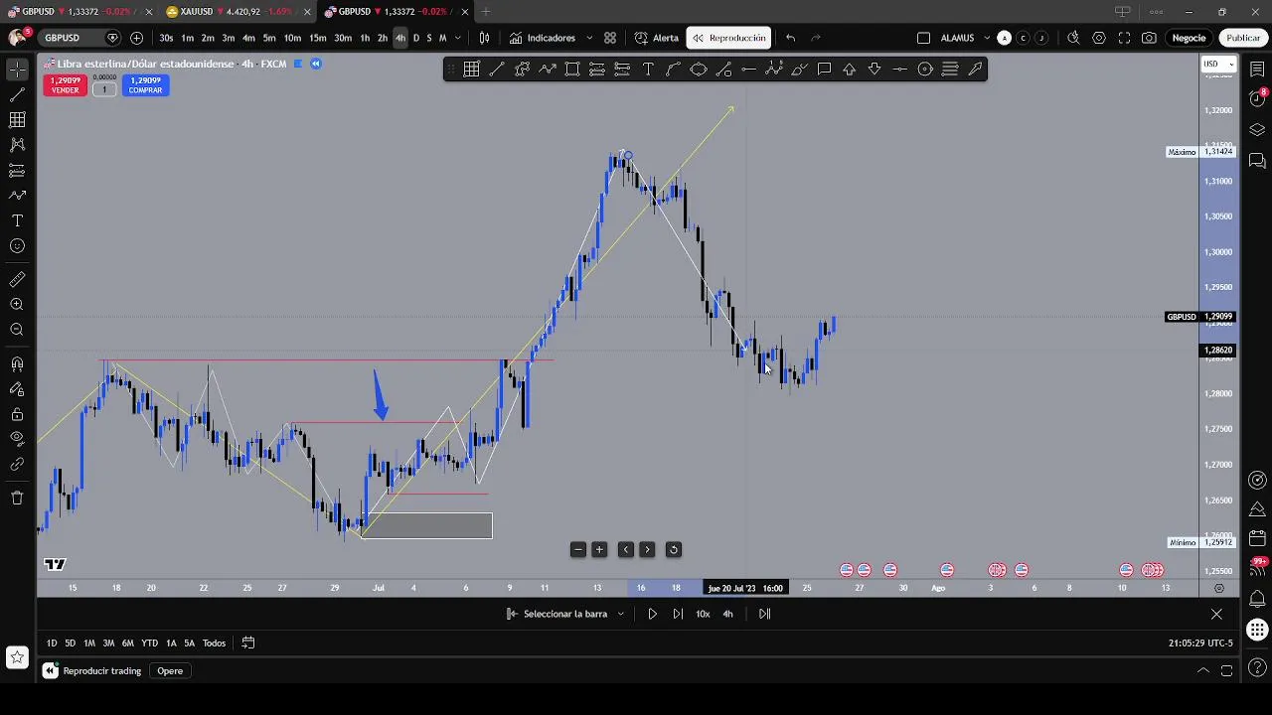
Task: Select the 1h timeframe
Action: pos(365,38)
